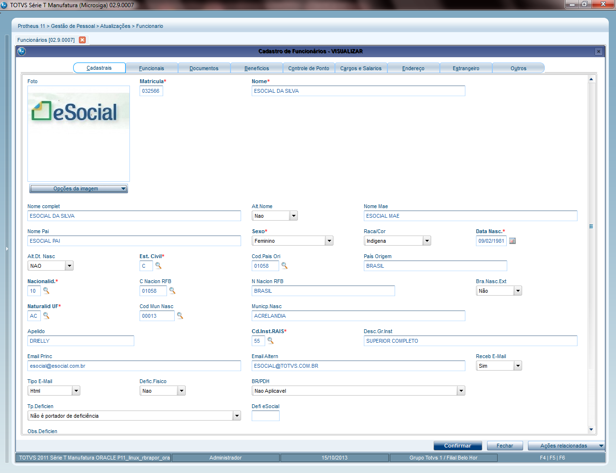Click the Nome complet input field

click(x=134, y=216)
